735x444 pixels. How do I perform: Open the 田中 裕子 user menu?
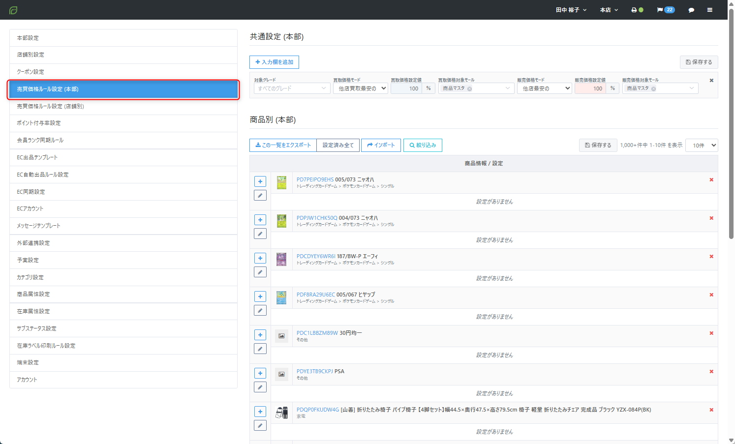[571, 10]
